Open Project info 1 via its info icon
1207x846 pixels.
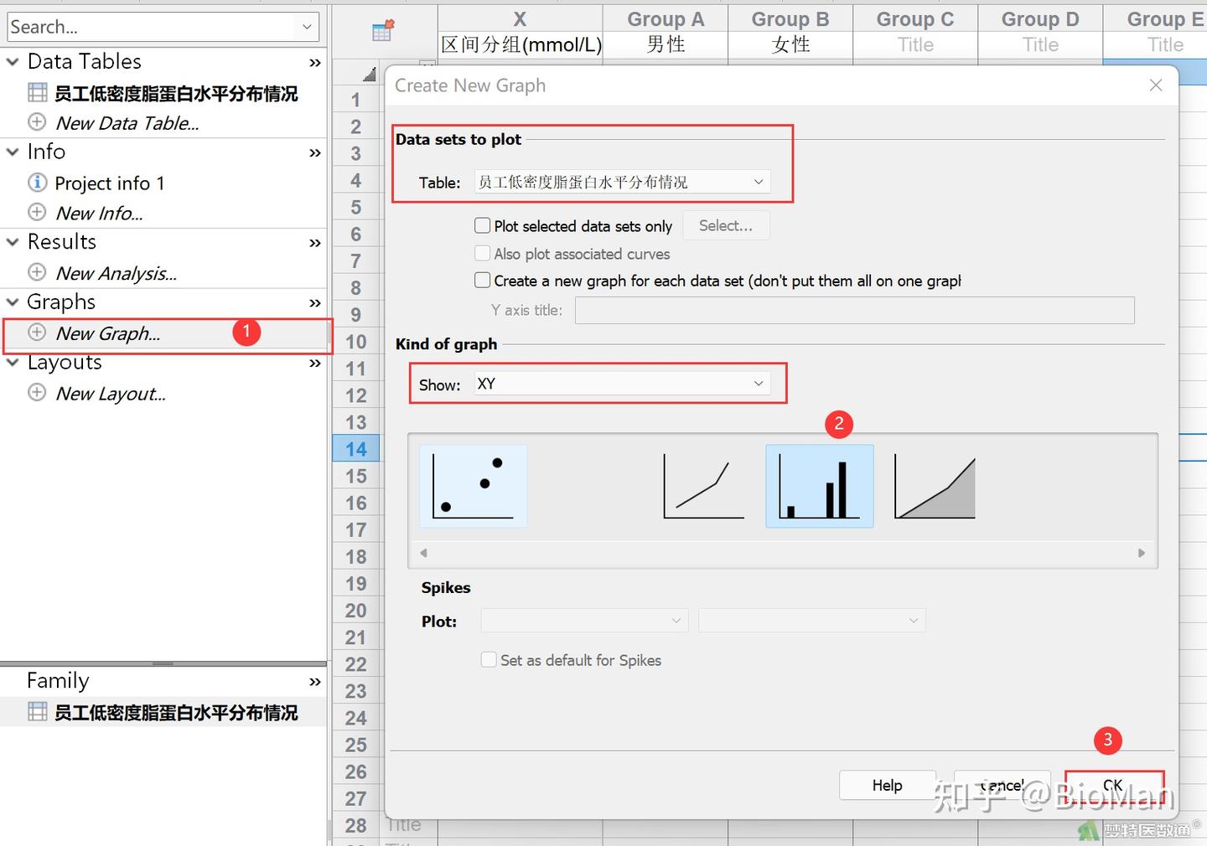tap(37, 182)
